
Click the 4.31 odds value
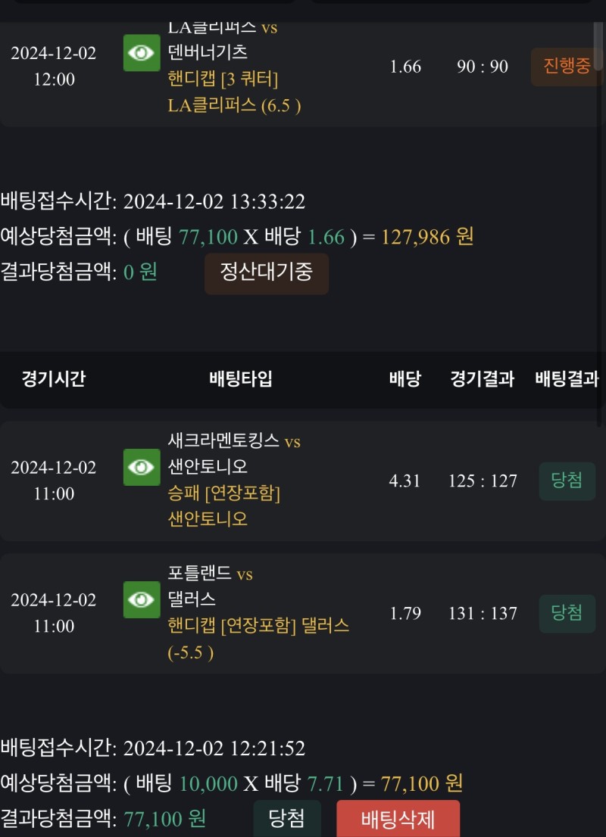405,481
